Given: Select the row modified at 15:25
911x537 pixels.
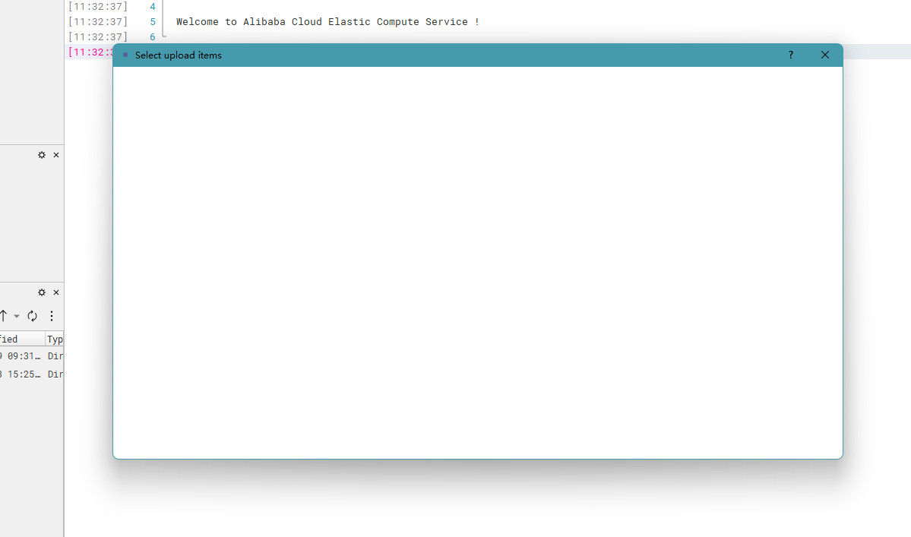Looking at the screenshot, I should click(32, 374).
